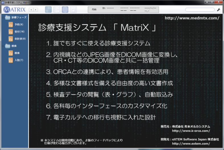Open the http://www.medmtx.com/ link

[x=192, y=18]
